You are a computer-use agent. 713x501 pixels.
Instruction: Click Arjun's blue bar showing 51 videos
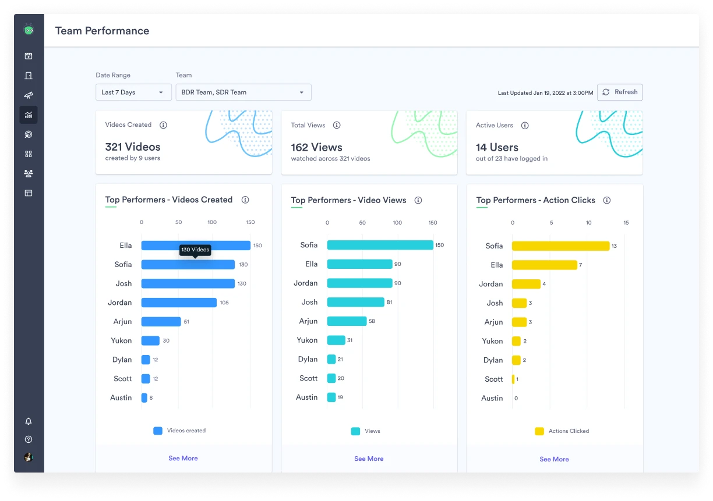point(161,321)
